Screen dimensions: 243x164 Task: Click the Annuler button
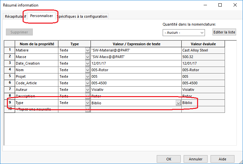click(195, 159)
